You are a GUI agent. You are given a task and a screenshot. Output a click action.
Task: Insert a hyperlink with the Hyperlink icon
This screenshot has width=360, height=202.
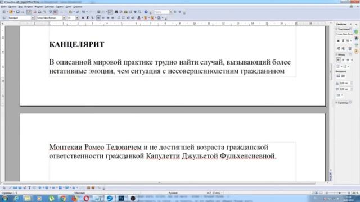pos(98,12)
